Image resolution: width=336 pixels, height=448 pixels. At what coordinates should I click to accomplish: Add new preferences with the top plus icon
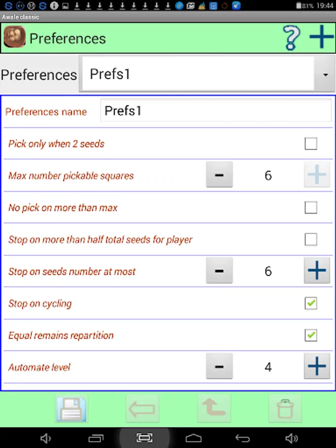click(321, 38)
